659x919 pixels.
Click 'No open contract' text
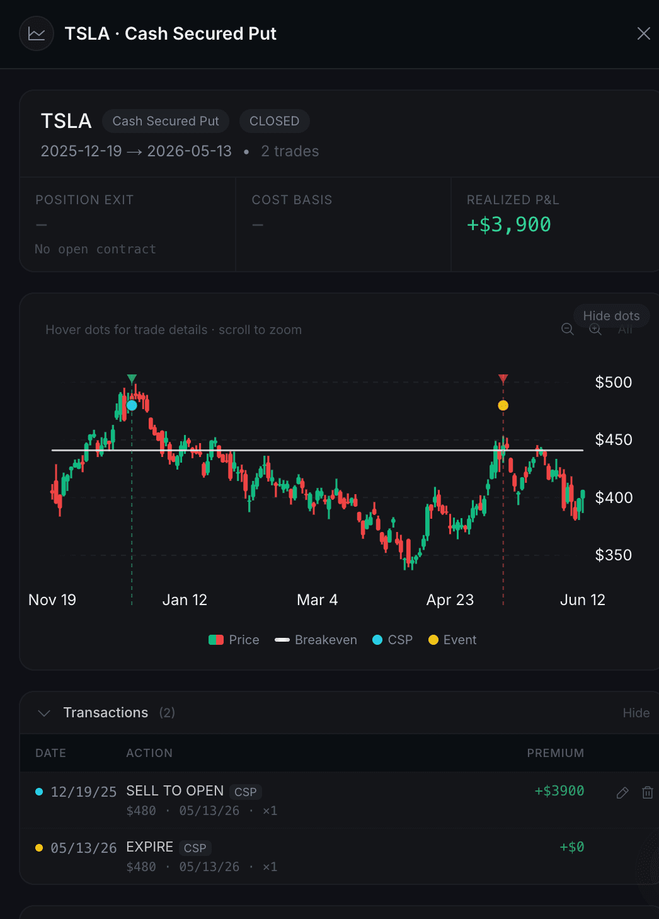(95, 249)
